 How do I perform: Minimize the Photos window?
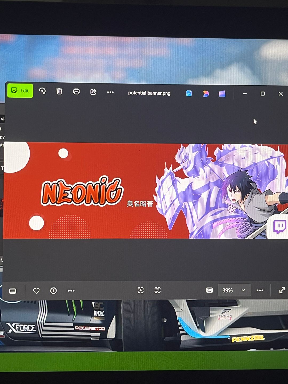tap(245, 94)
